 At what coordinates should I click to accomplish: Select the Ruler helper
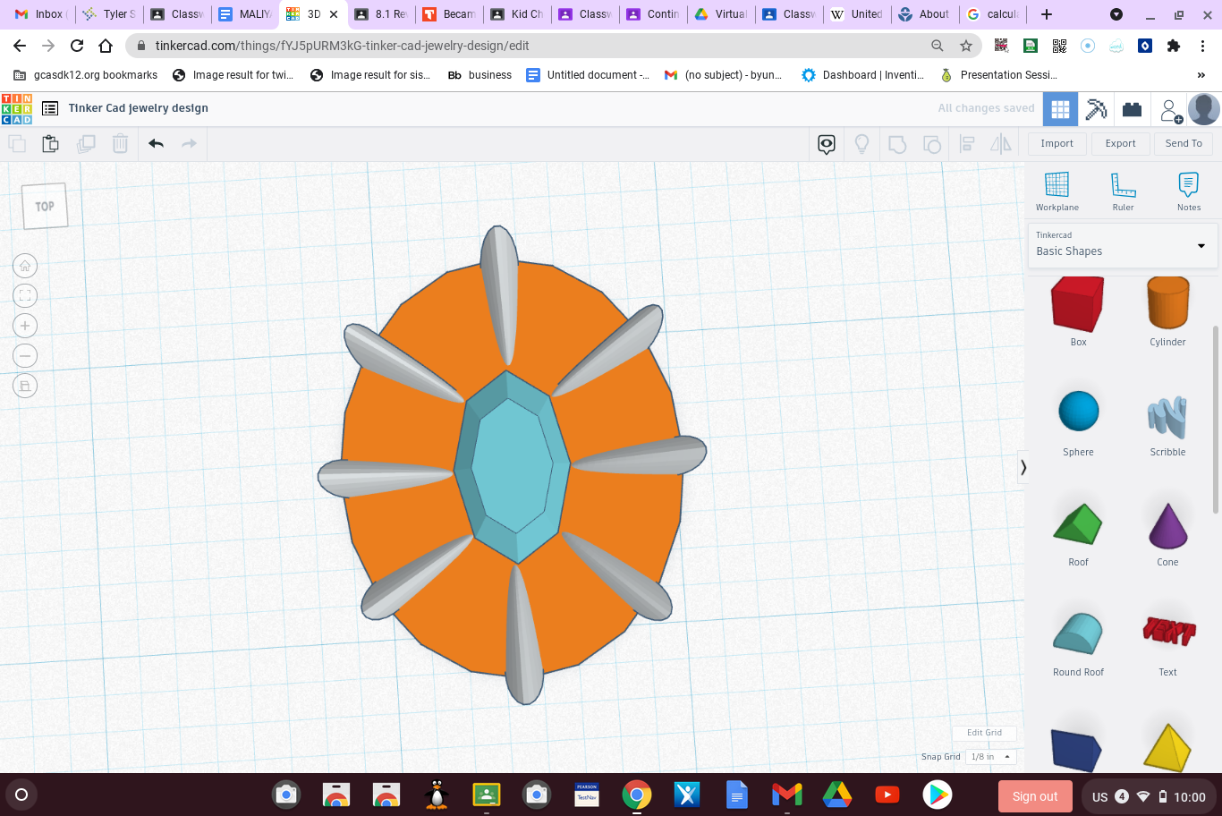pyautogui.click(x=1123, y=190)
